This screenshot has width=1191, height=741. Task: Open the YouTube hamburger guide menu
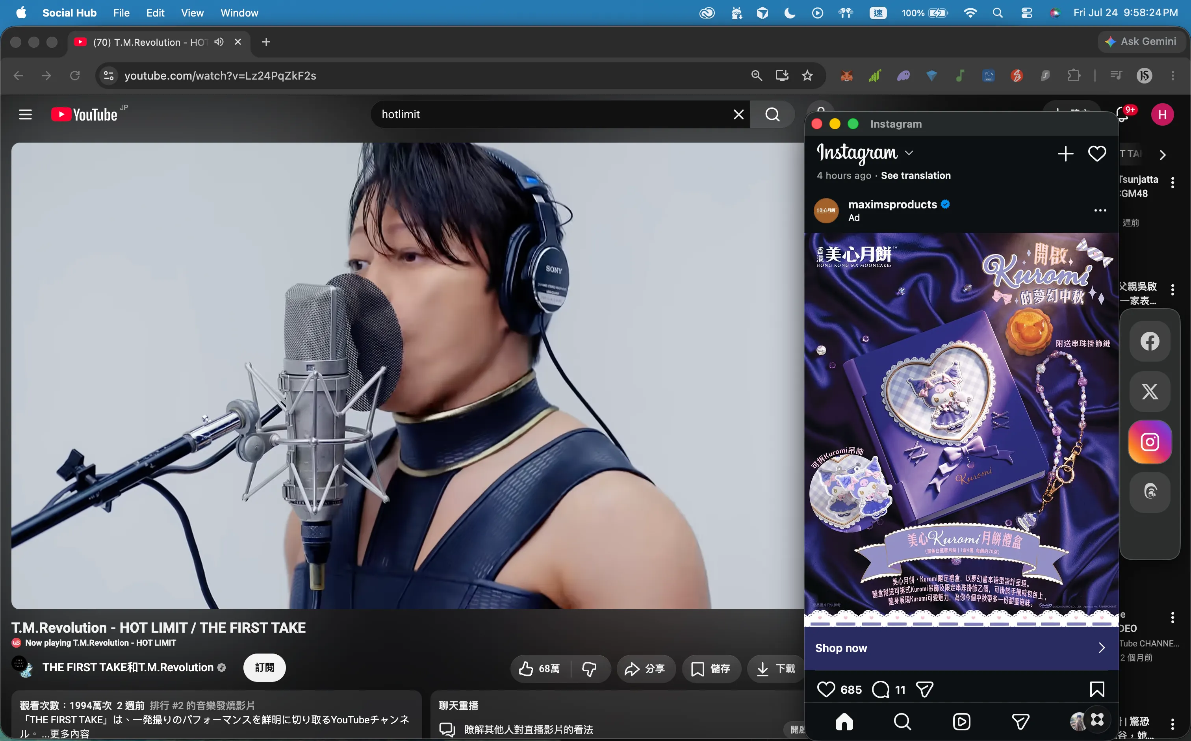point(25,115)
